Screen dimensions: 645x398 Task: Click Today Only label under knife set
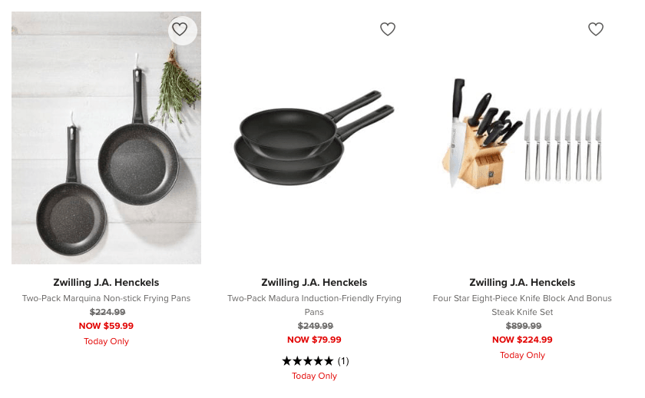tap(522, 355)
